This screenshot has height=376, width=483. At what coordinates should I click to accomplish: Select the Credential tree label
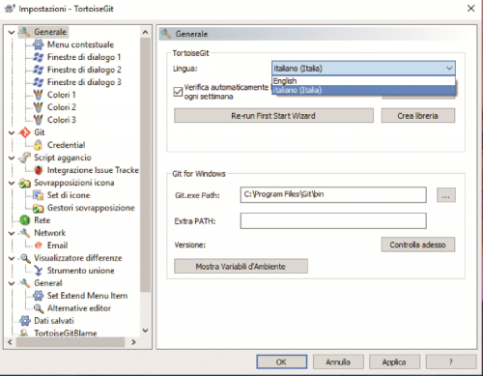tap(66, 145)
